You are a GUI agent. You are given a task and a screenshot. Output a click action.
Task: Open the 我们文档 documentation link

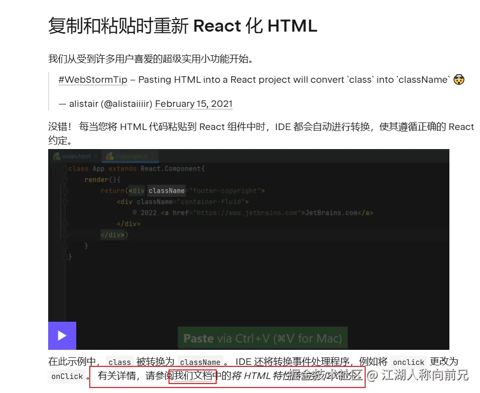[x=193, y=375]
